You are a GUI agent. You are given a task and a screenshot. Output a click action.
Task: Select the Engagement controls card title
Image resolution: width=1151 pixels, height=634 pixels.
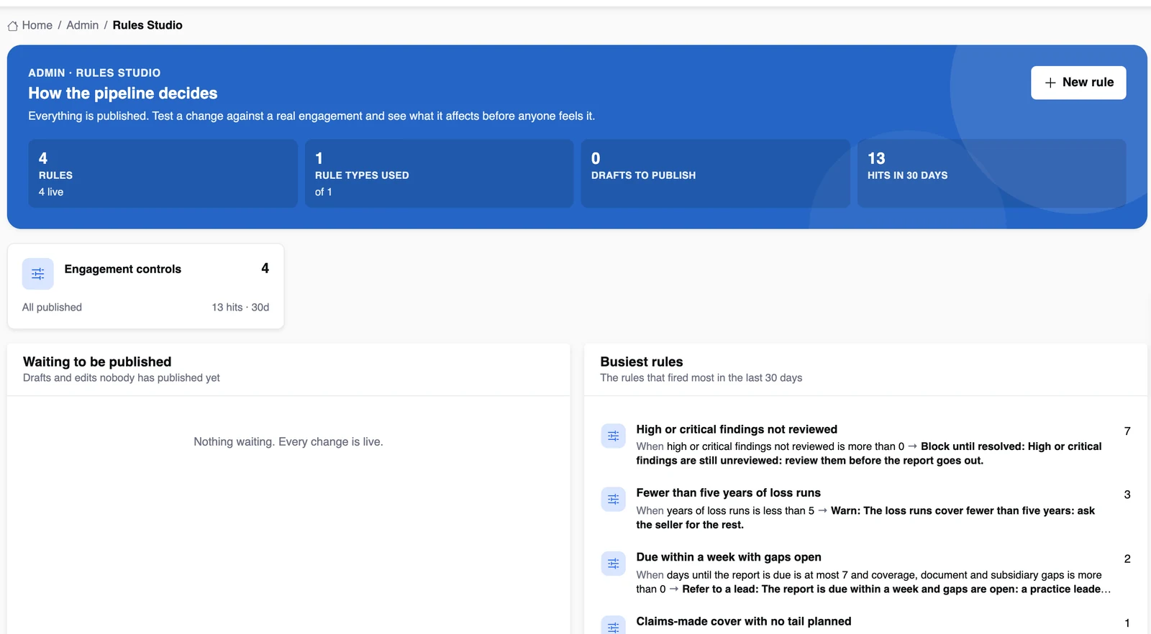(x=123, y=269)
